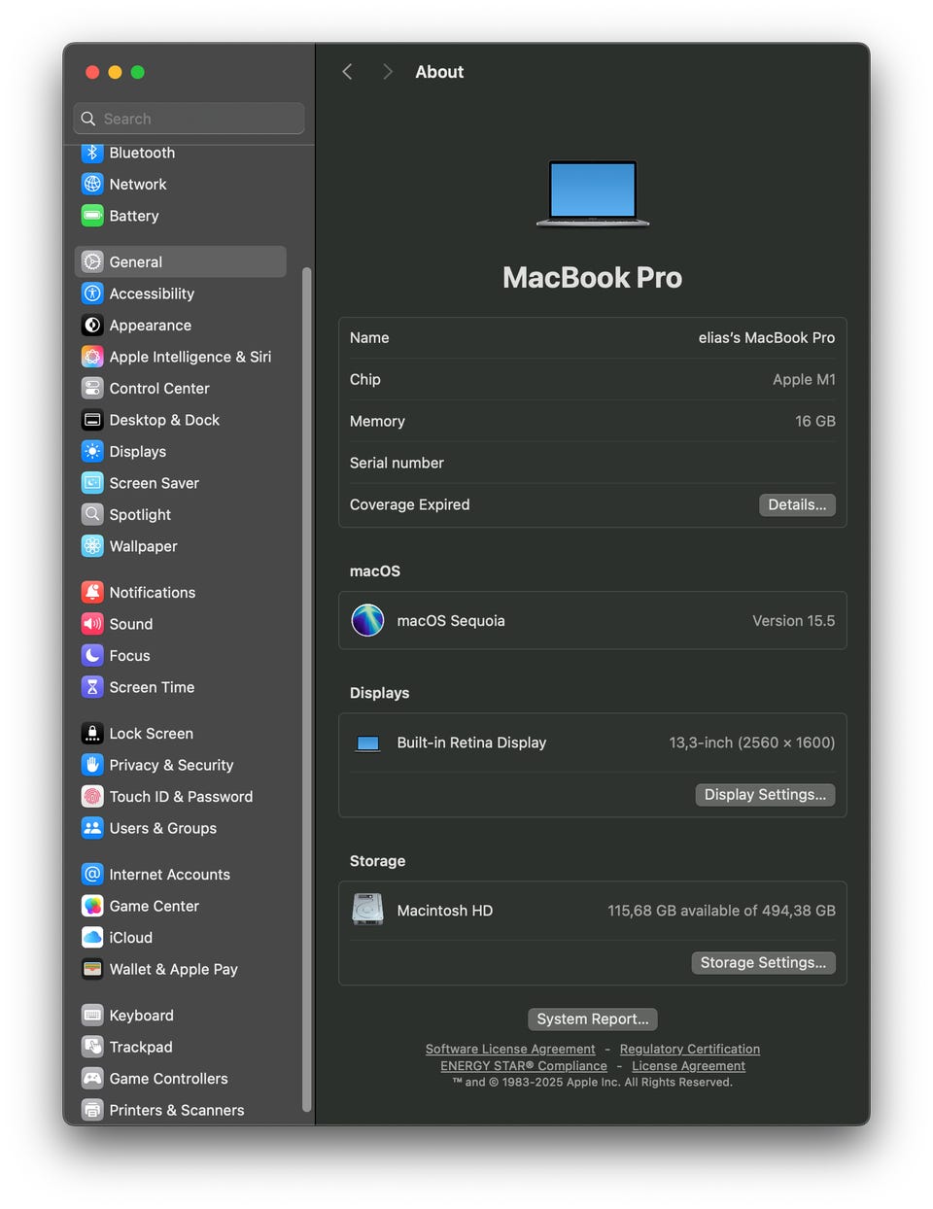Viewport: 933px width, 1209px height.
Task: Open the Regulatory Certification link
Action: 690,1049
